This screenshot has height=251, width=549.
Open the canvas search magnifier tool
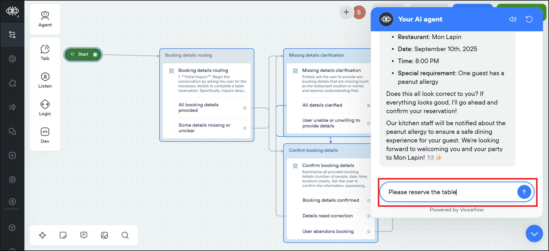(x=125, y=235)
